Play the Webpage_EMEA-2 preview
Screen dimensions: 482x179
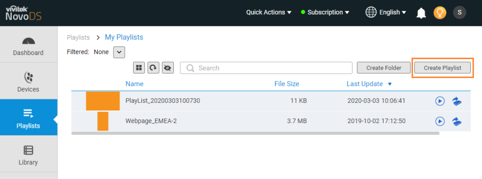coord(440,122)
